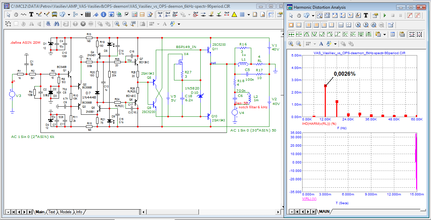The image size is (431, 220).
Task: Open the MAIN tab in Harmonic Distortion Analysis window
Action: pos(324,212)
